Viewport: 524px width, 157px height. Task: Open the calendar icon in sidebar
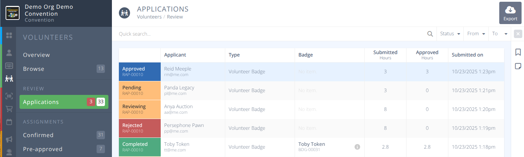9,122
